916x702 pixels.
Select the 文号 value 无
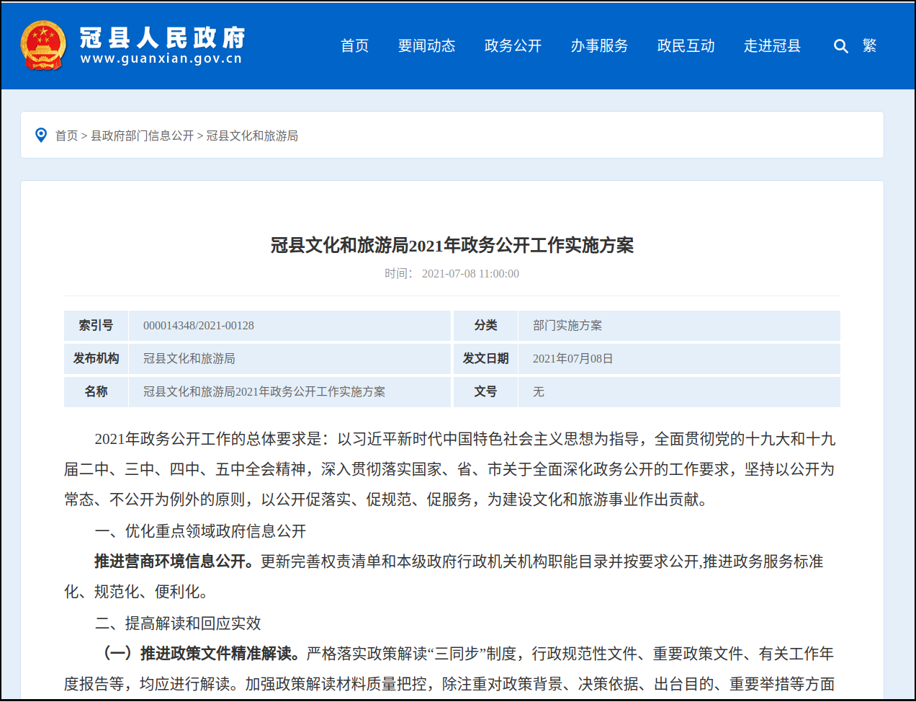tap(539, 391)
